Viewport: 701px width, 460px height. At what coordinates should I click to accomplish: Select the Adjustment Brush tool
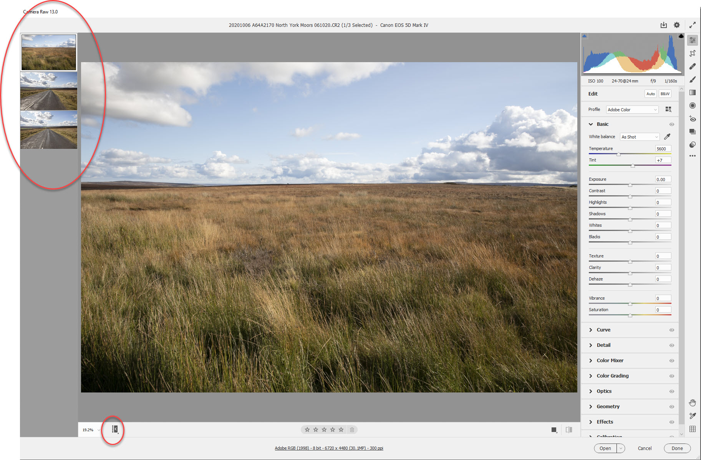tap(693, 79)
